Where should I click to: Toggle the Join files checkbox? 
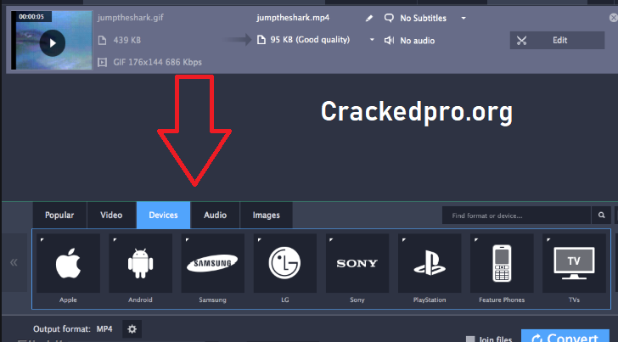(470, 339)
